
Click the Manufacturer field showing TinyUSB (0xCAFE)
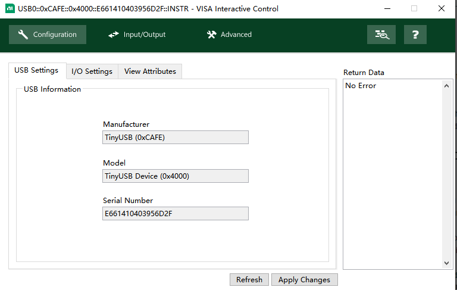click(176, 137)
